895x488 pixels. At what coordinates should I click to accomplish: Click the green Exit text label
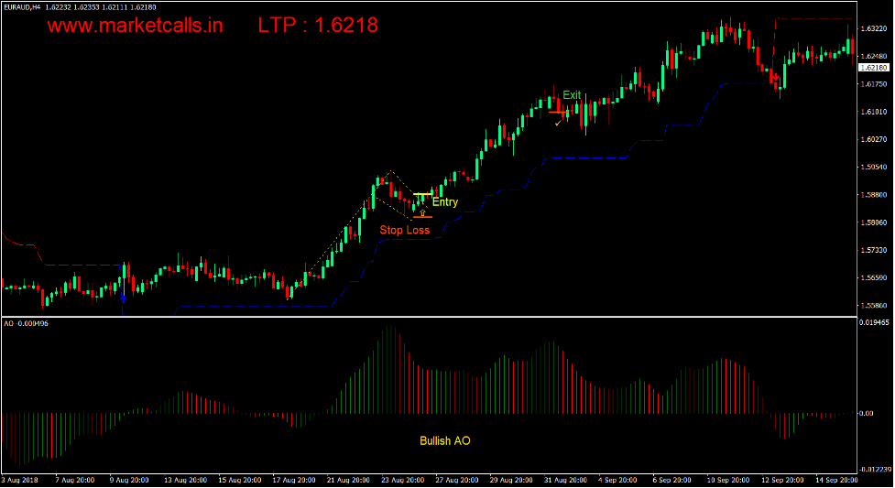point(572,95)
